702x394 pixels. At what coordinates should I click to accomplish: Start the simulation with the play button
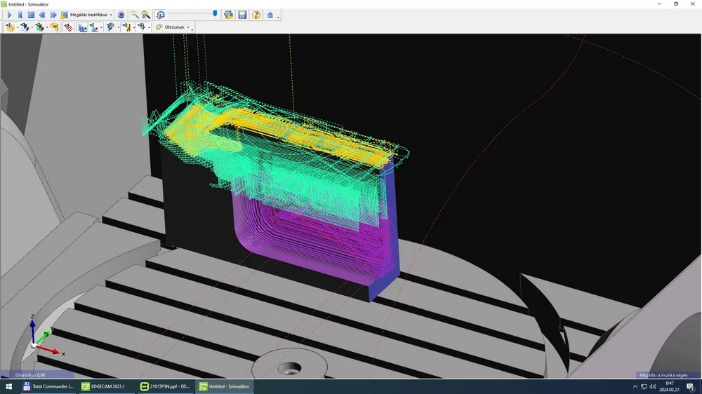pyautogui.click(x=9, y=15)
